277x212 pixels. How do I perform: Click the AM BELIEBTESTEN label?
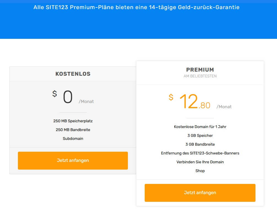click(200, 76)
